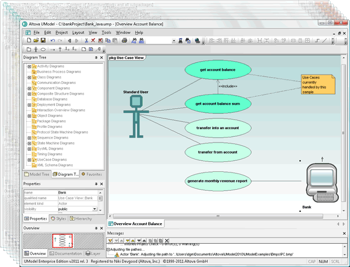Open the Layout menu
Screen dimensions: 350x267
point(78,33)
